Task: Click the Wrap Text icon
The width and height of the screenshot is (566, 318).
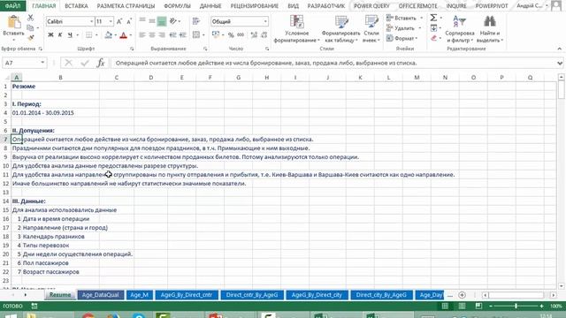Action: pos(196,21)
